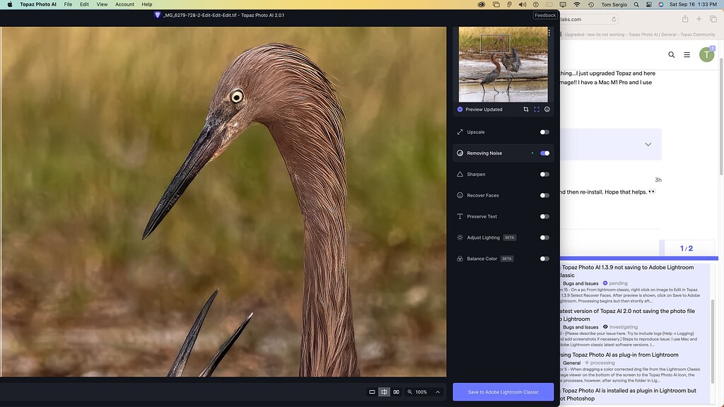This screenshot has width=724, height=407.
Task: Click Save to Adobe Lightroom Classic
Action: (x=503, y=391)
